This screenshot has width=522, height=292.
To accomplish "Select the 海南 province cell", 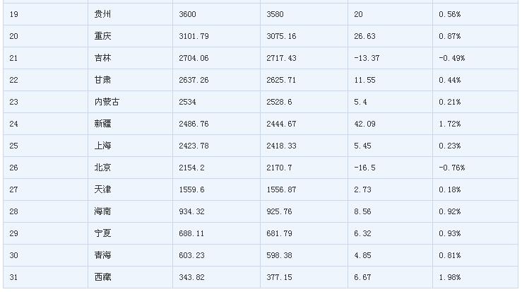I will coord(102,211).
